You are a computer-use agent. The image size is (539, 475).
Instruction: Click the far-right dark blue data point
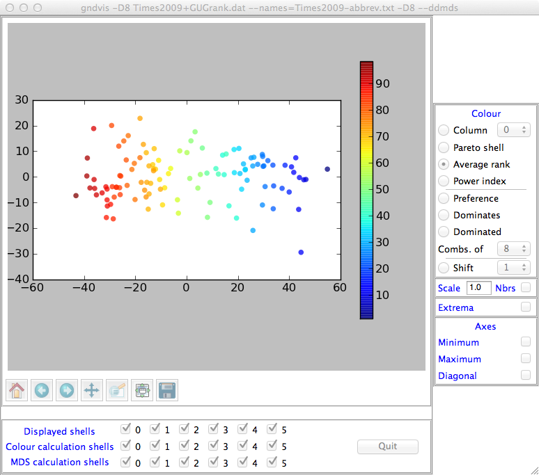pos(327,169)
